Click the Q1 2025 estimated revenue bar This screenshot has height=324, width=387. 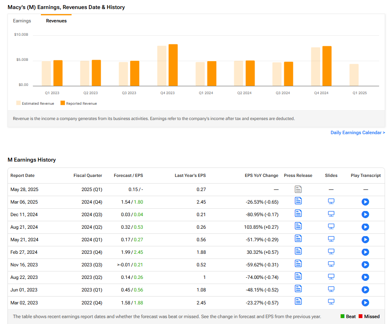coord(354,75)
